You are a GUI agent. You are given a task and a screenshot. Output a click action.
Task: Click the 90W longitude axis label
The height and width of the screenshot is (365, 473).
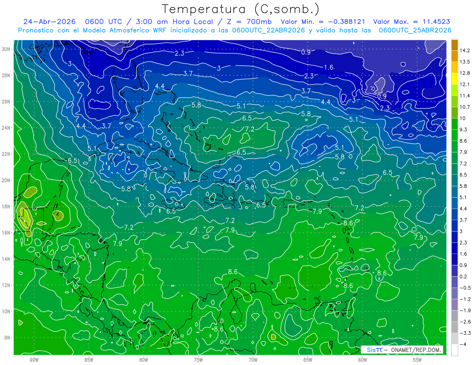click(x=34, y=360)
